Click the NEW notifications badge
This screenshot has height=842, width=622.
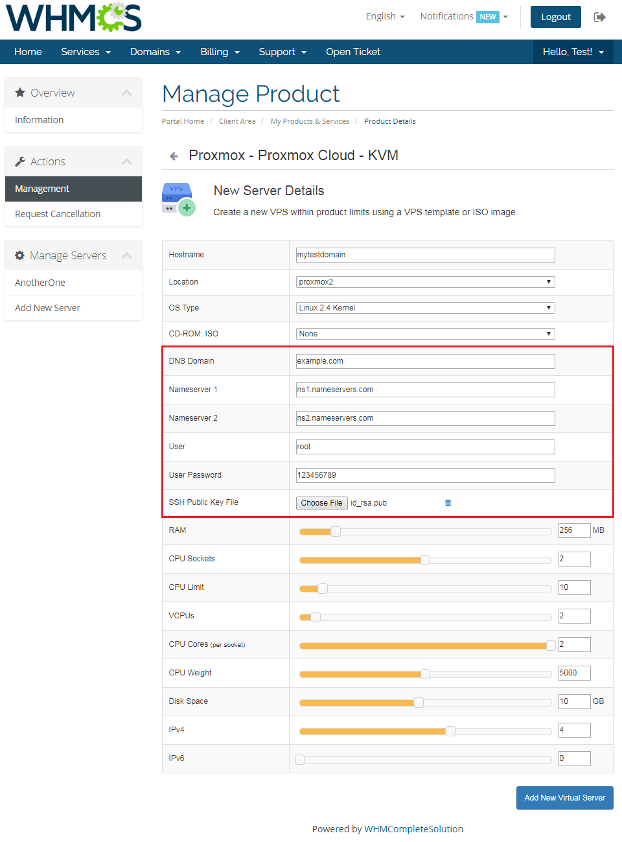point(488,17)
